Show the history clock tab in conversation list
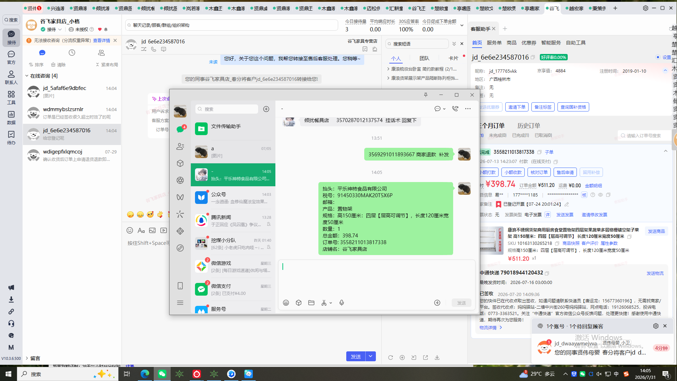 tap(72, 53)
